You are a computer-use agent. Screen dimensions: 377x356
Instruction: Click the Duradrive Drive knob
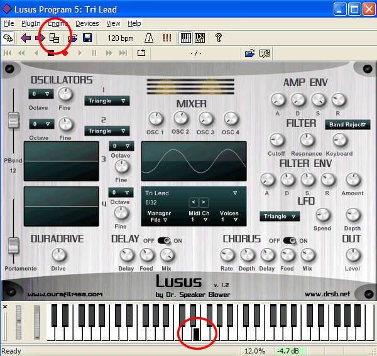tap(59, 255)
